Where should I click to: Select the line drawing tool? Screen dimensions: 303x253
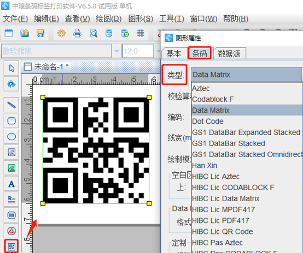(x=11, y=105)
